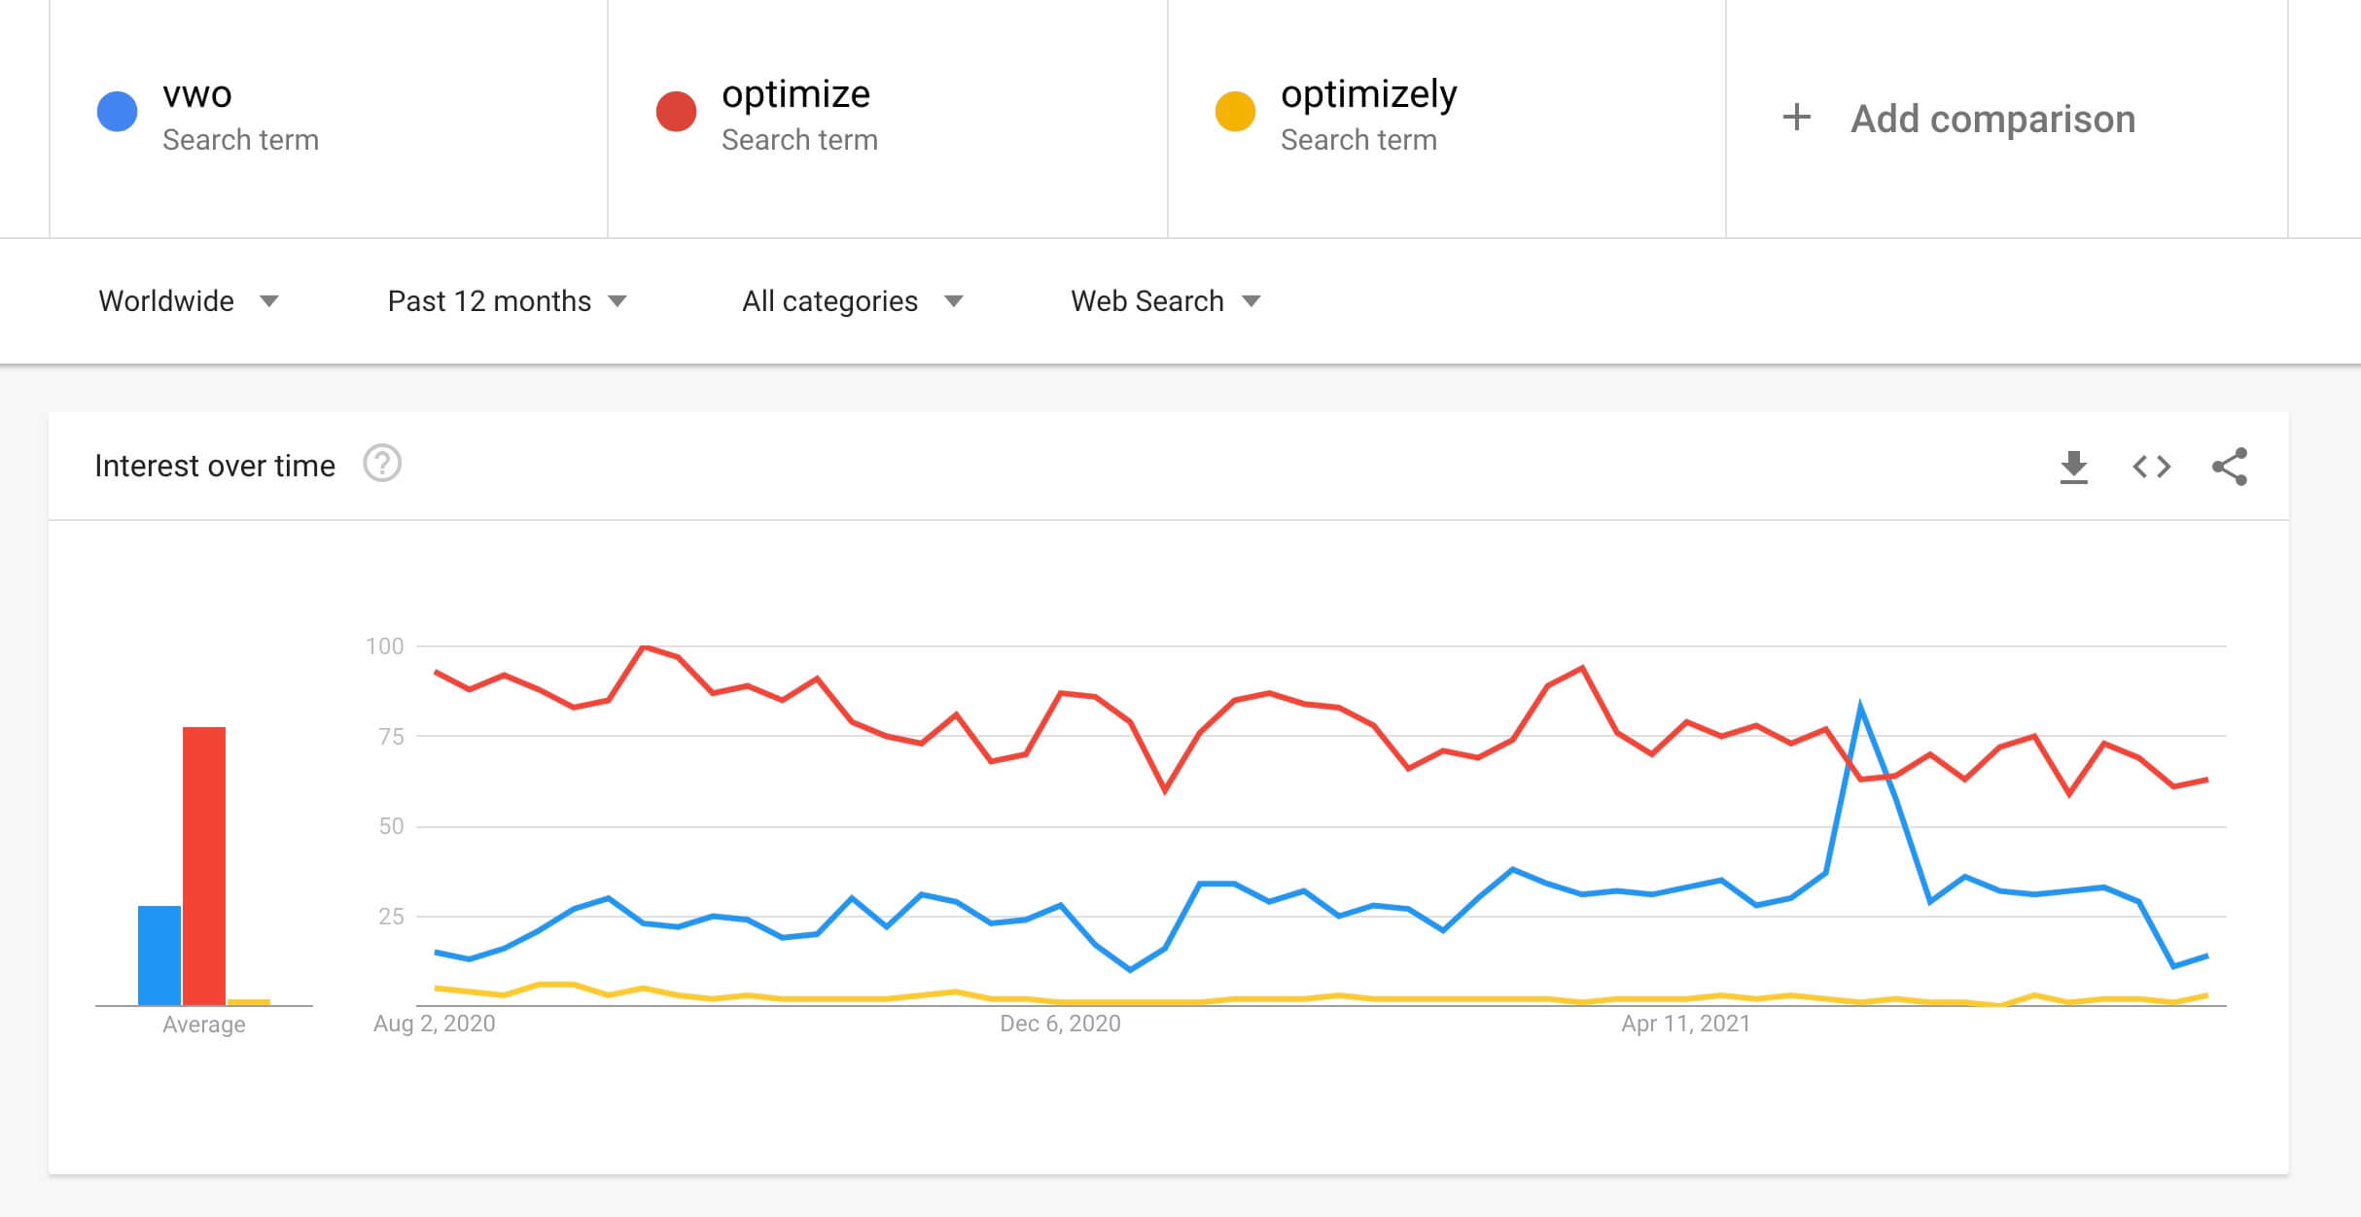The image size is (2361, 1217).
Task: Select the optimize search term box
Action: [888, 118]
